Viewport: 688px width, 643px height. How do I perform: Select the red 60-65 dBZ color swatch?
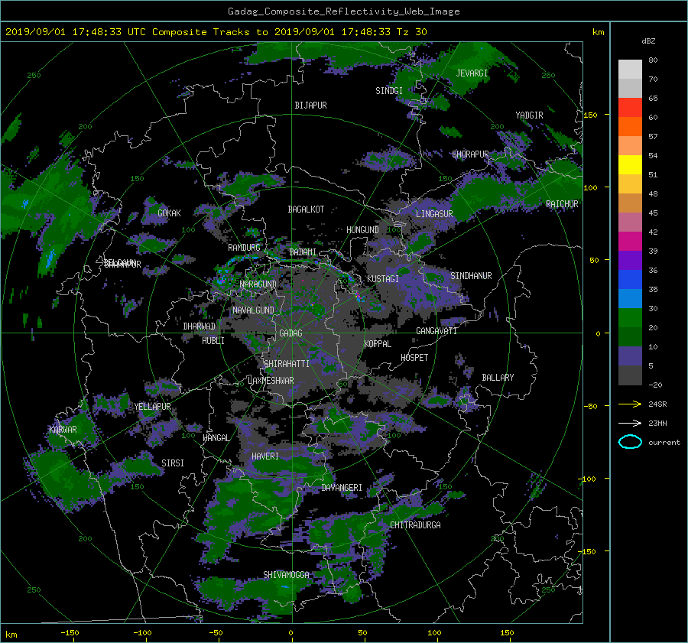coord(630,107)
